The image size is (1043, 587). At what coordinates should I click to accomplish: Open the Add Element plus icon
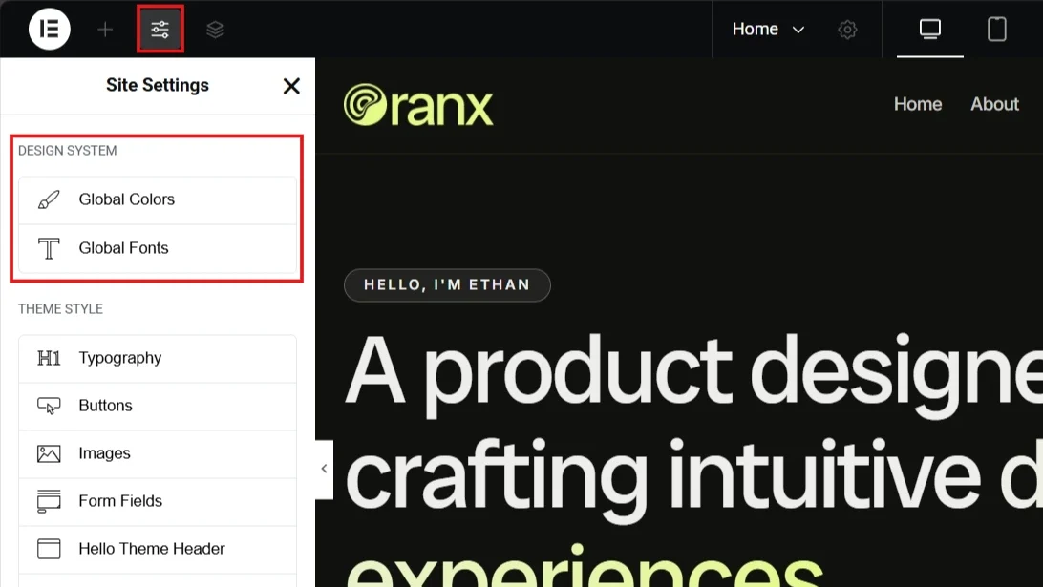pyautogui.click(x=105, y=30)
